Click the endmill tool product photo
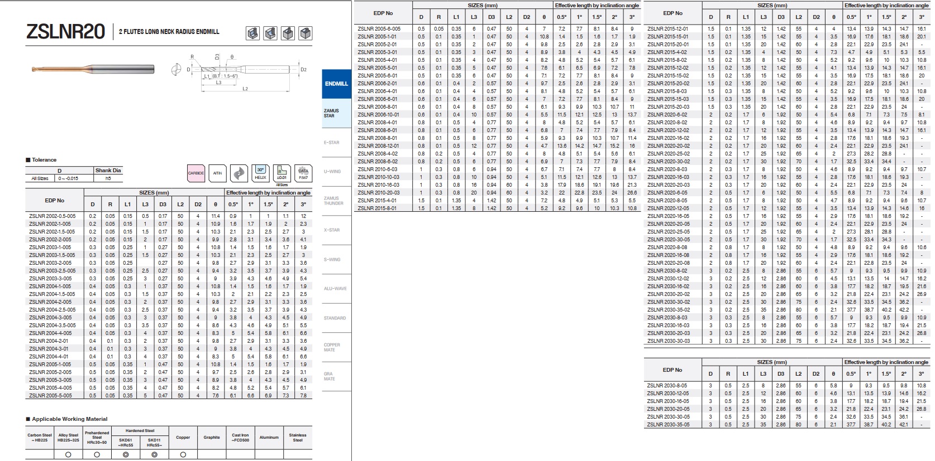 93,69
